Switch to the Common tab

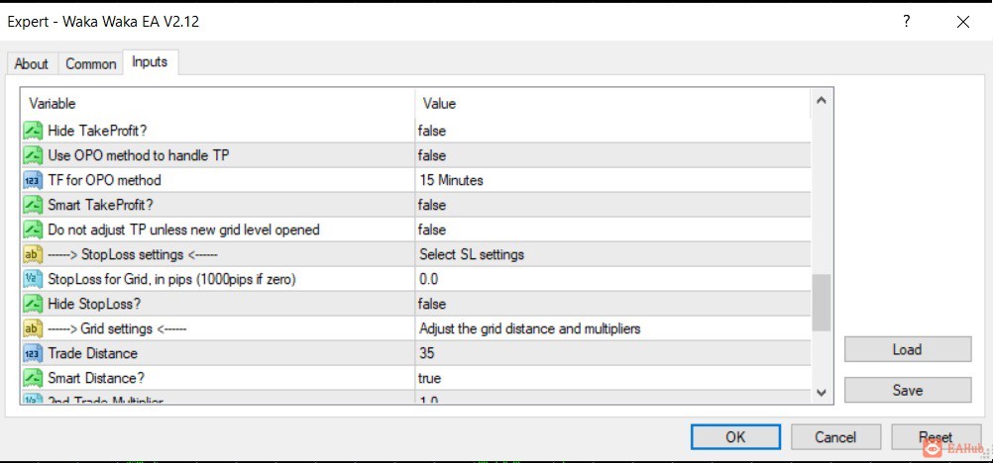click(90, 64)
